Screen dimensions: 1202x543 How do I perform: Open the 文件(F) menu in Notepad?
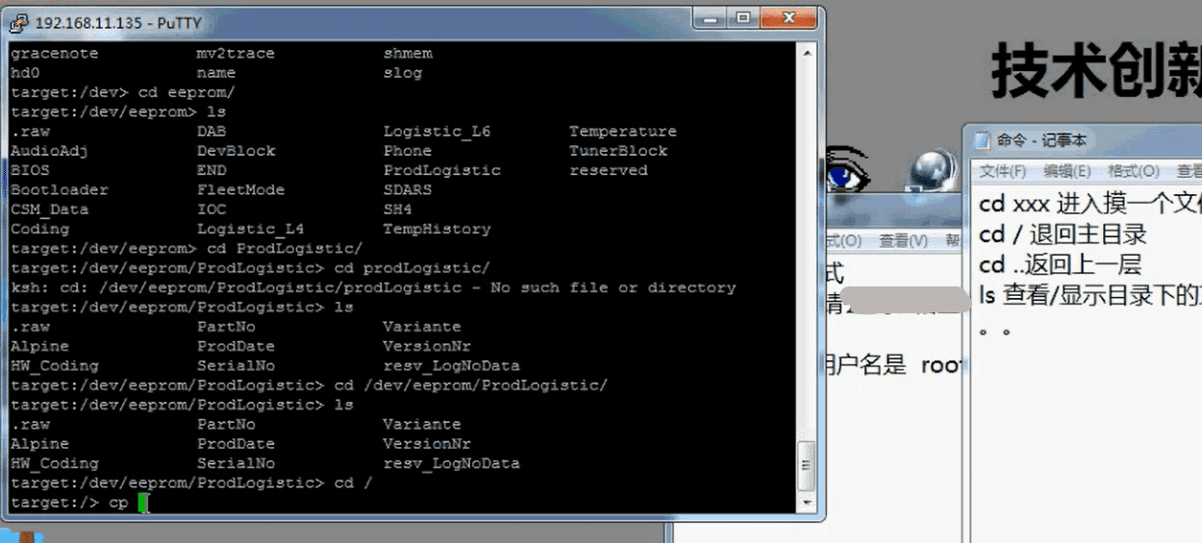point(1002,171)
